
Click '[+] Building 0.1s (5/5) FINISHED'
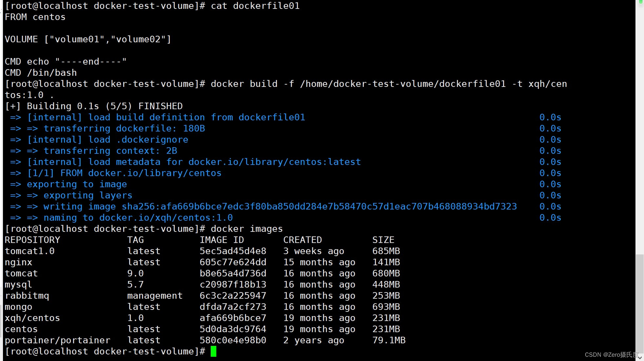(x=94, y=106)
